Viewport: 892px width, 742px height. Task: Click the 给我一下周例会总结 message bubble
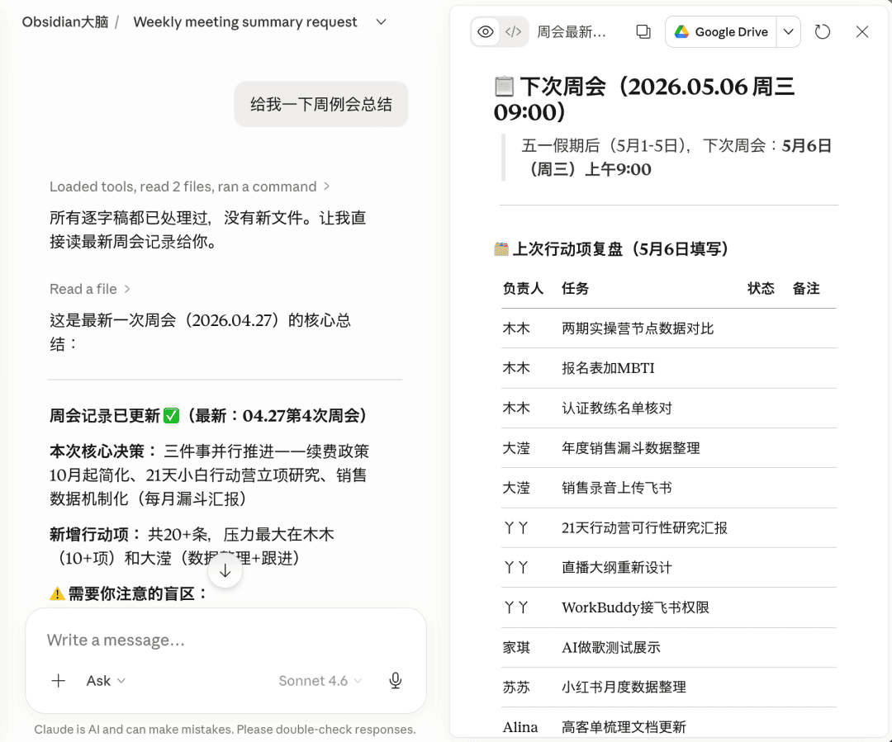pyautogui.click(x=320, y=104)
